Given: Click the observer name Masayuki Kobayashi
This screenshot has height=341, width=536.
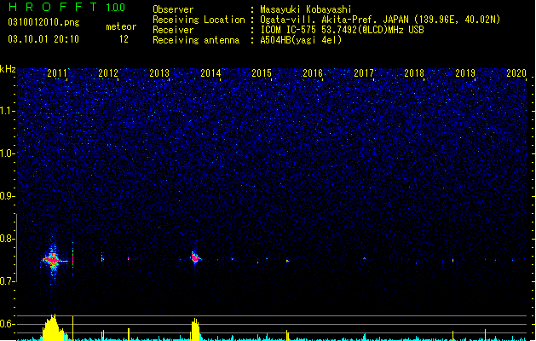Looking at the screenshot, I should click(306, 9).
